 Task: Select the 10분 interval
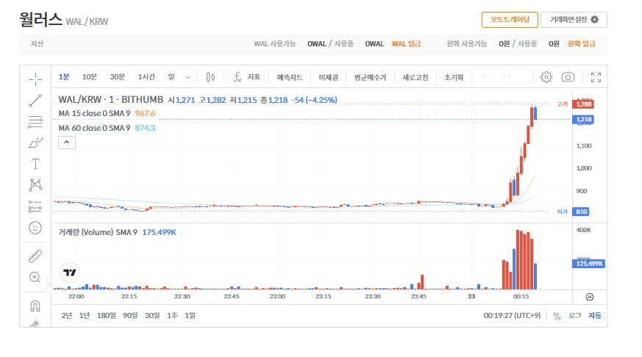click(x=89, y=77)
